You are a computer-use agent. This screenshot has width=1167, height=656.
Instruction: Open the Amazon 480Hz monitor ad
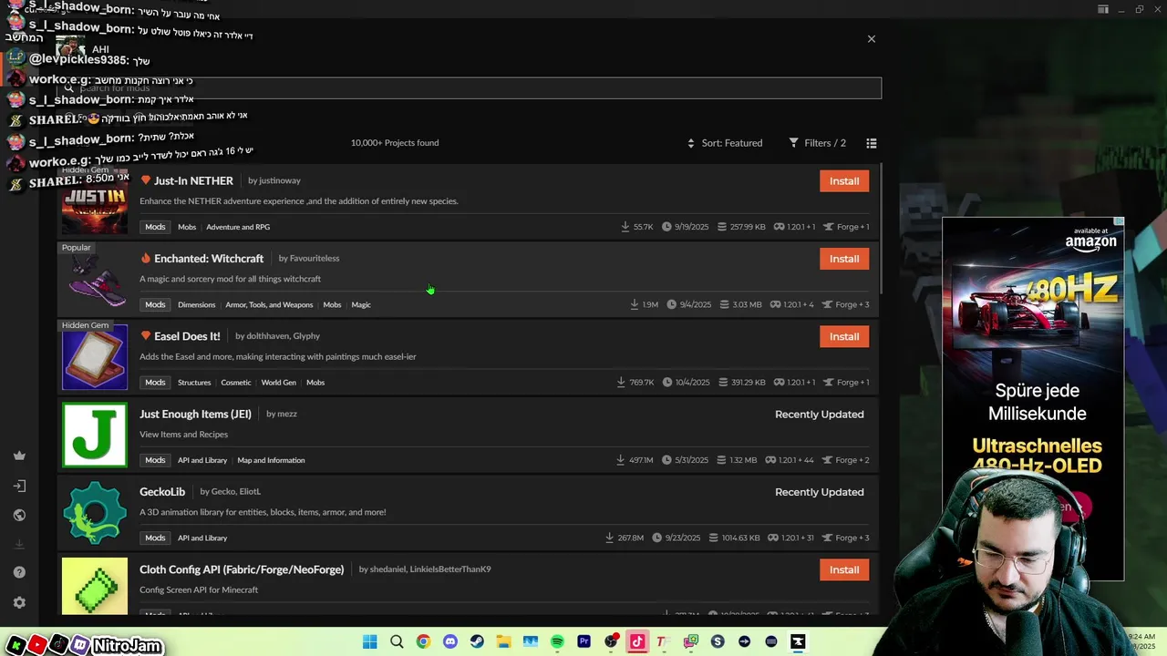pyautogui.click(x=1033, y=398)
